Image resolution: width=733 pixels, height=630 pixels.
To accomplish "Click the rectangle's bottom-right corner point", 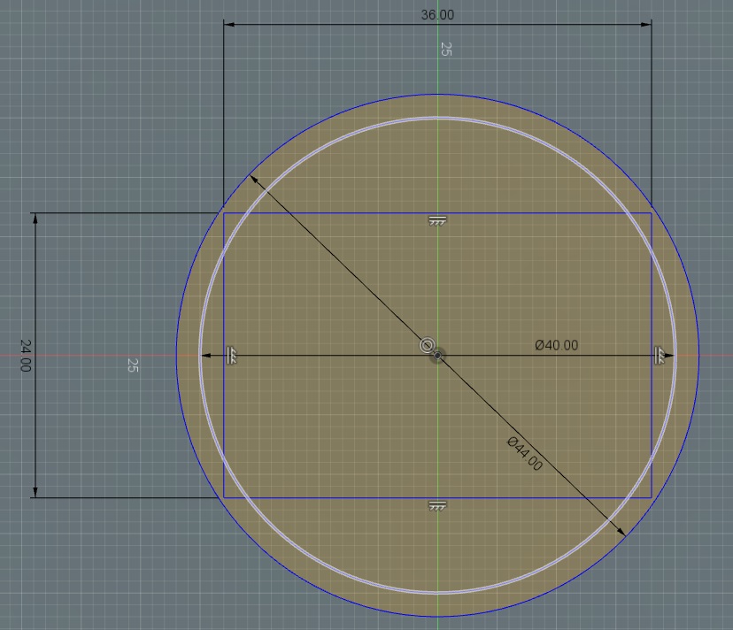I will pyautogui.click(x=652, y=497).
